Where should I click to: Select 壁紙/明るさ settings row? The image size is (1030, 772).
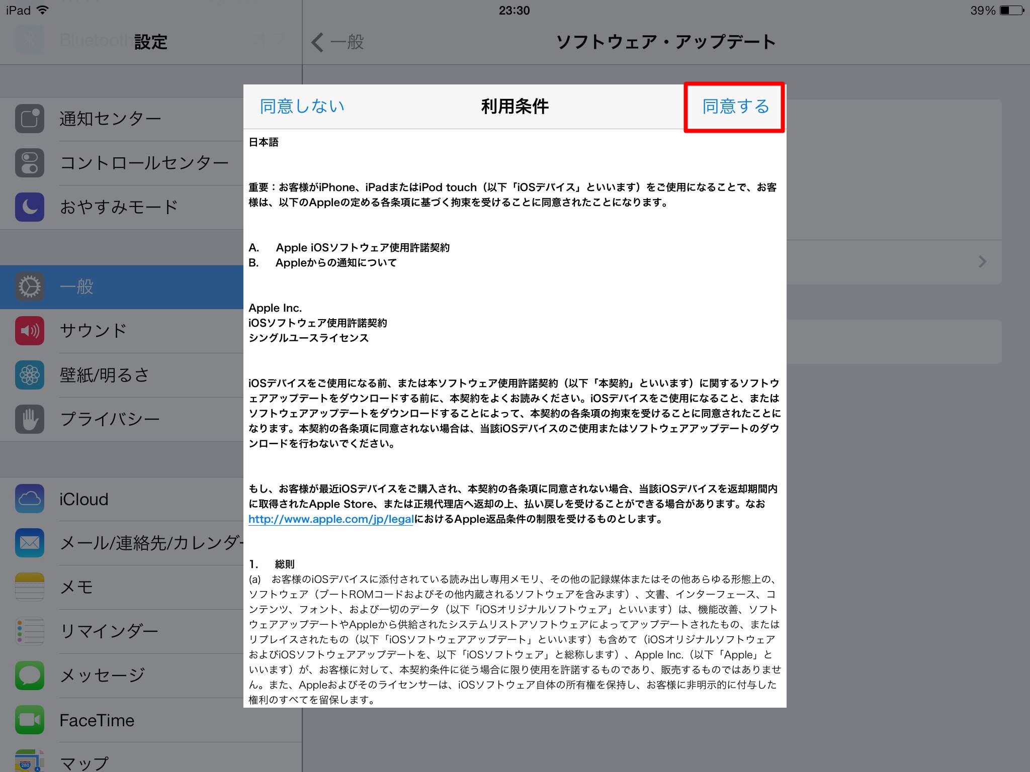click(x=122, y=375)
